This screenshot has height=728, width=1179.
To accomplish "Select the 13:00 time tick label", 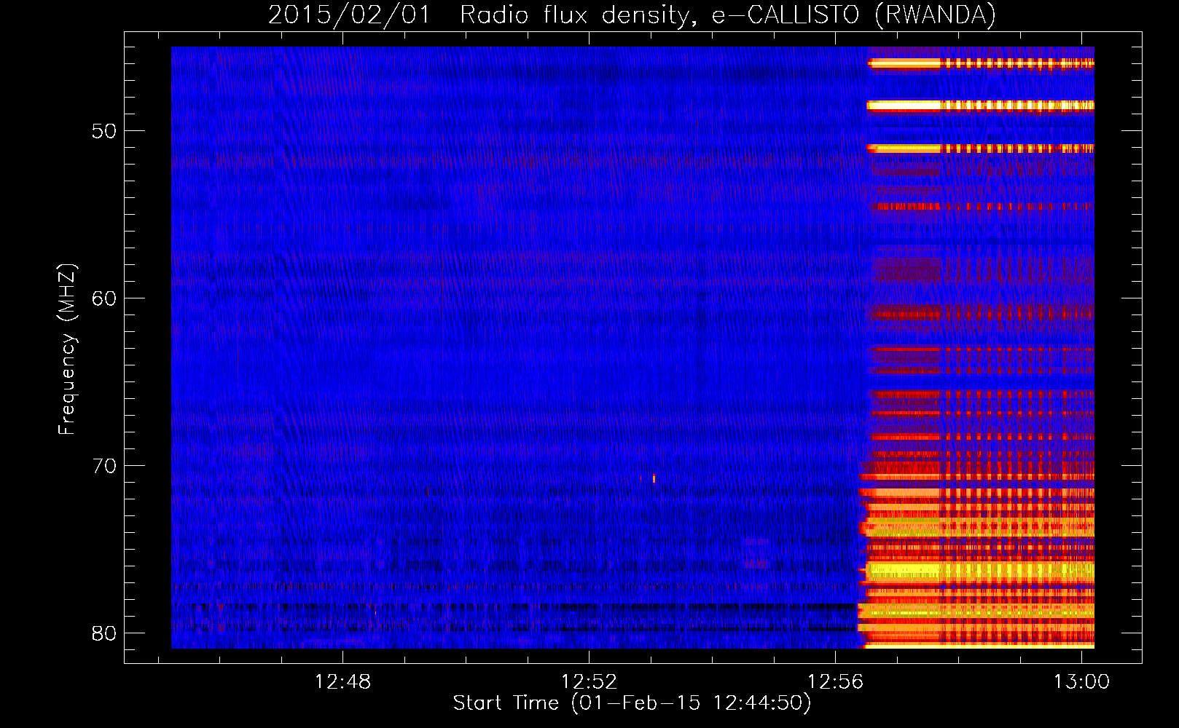I will pyautogui.click(x=1081, y=682).
